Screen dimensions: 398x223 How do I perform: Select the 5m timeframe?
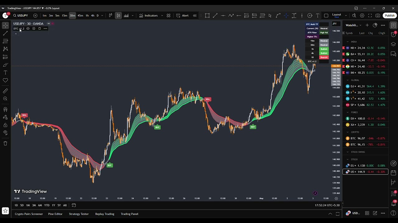(x=57, y=15)
